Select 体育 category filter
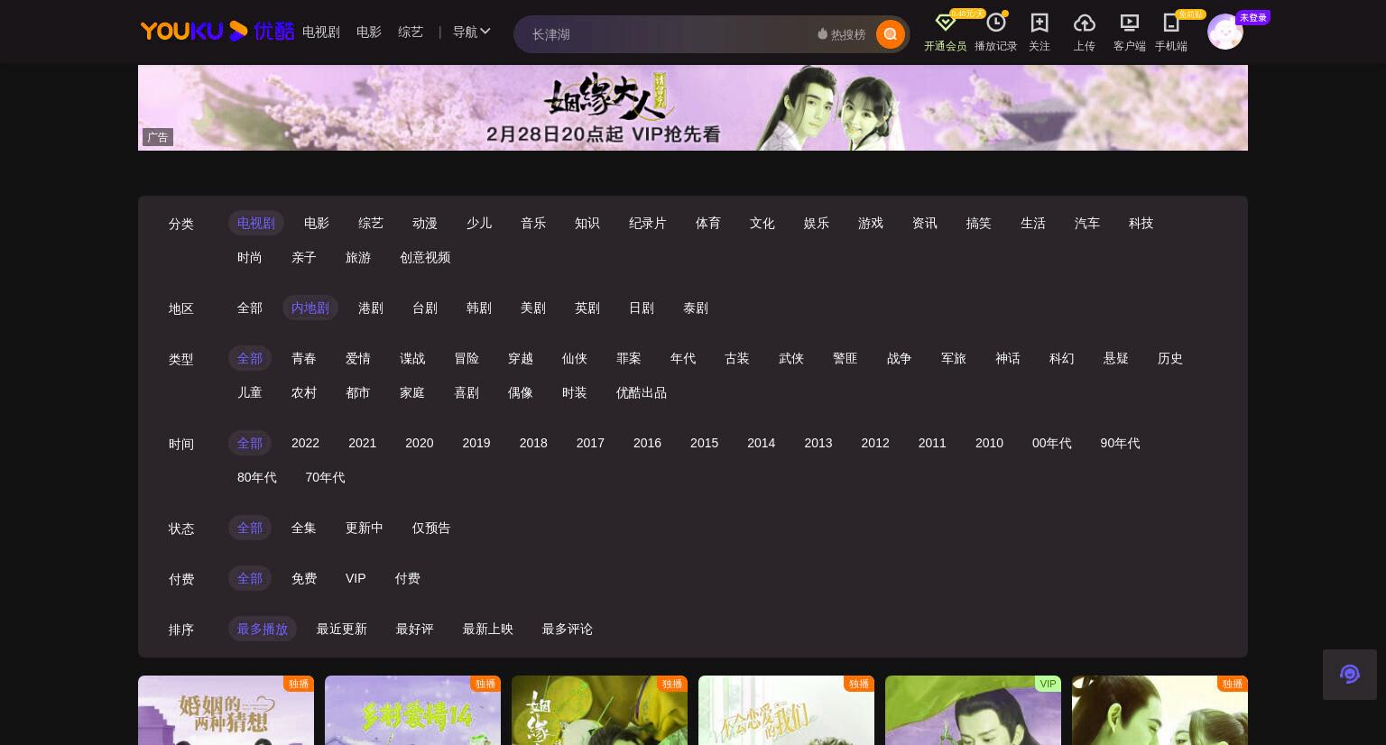 (708, 223)
